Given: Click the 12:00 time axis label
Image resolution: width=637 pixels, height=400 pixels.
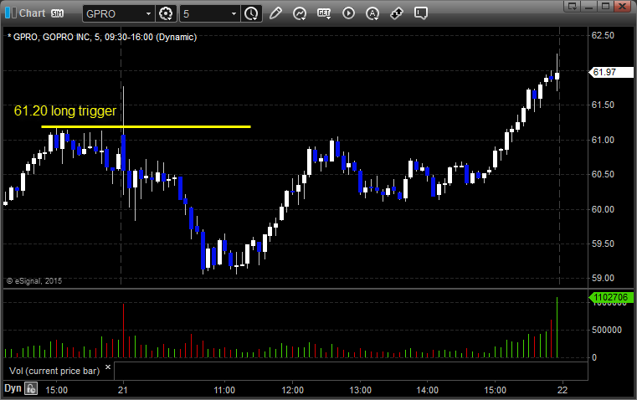Looking at the screenshot, I should point(292,390).
